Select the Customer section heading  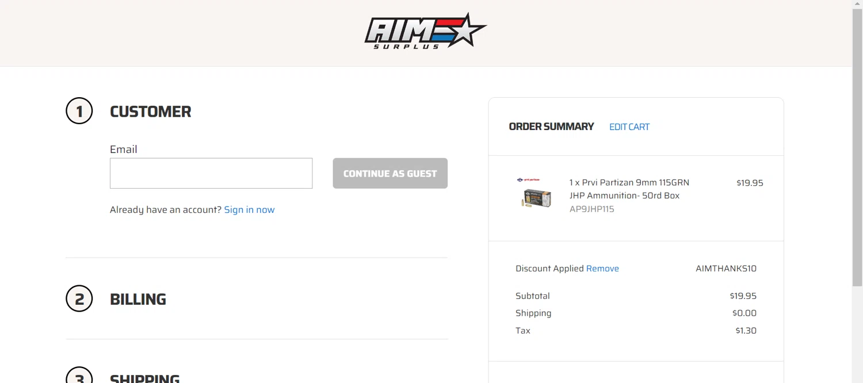[151, 112]
